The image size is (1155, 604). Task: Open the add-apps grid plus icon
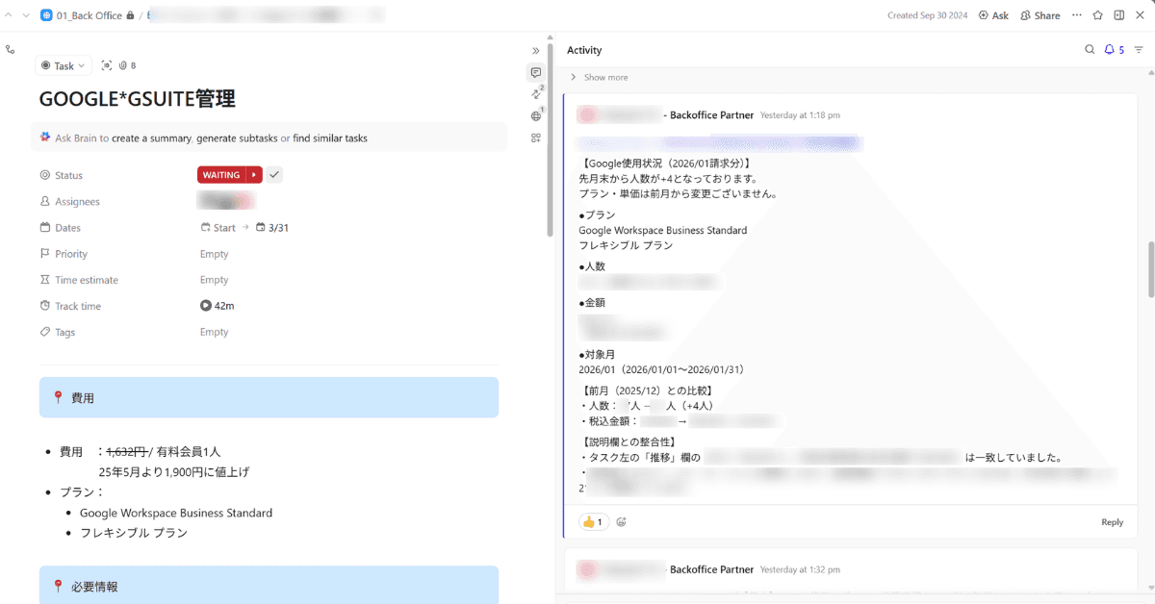point(536,138)
